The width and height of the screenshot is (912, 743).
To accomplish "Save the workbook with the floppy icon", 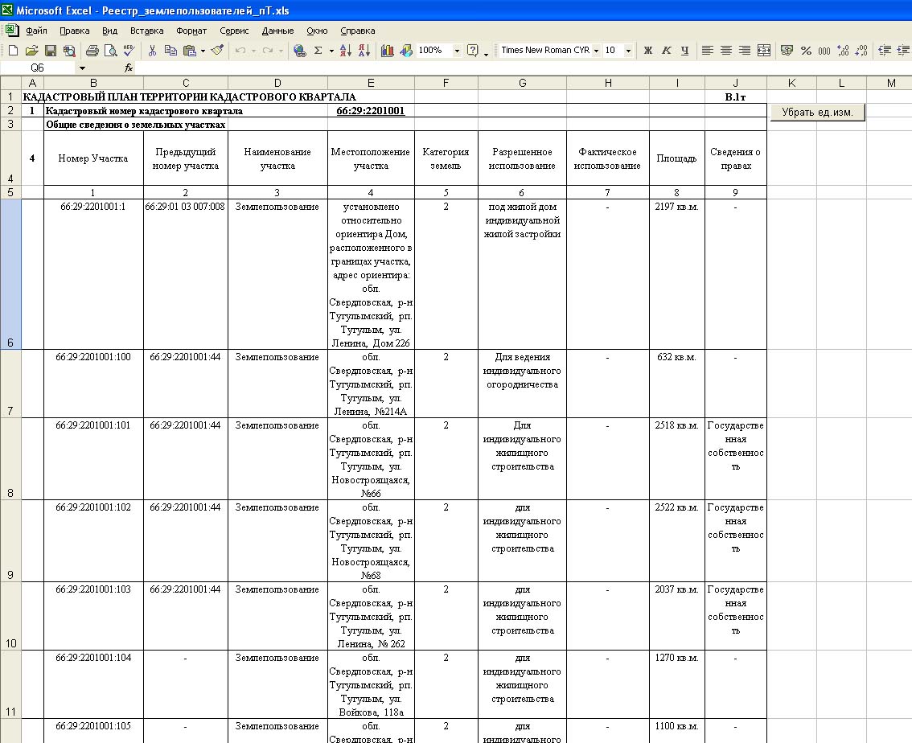I will (51, 51).
